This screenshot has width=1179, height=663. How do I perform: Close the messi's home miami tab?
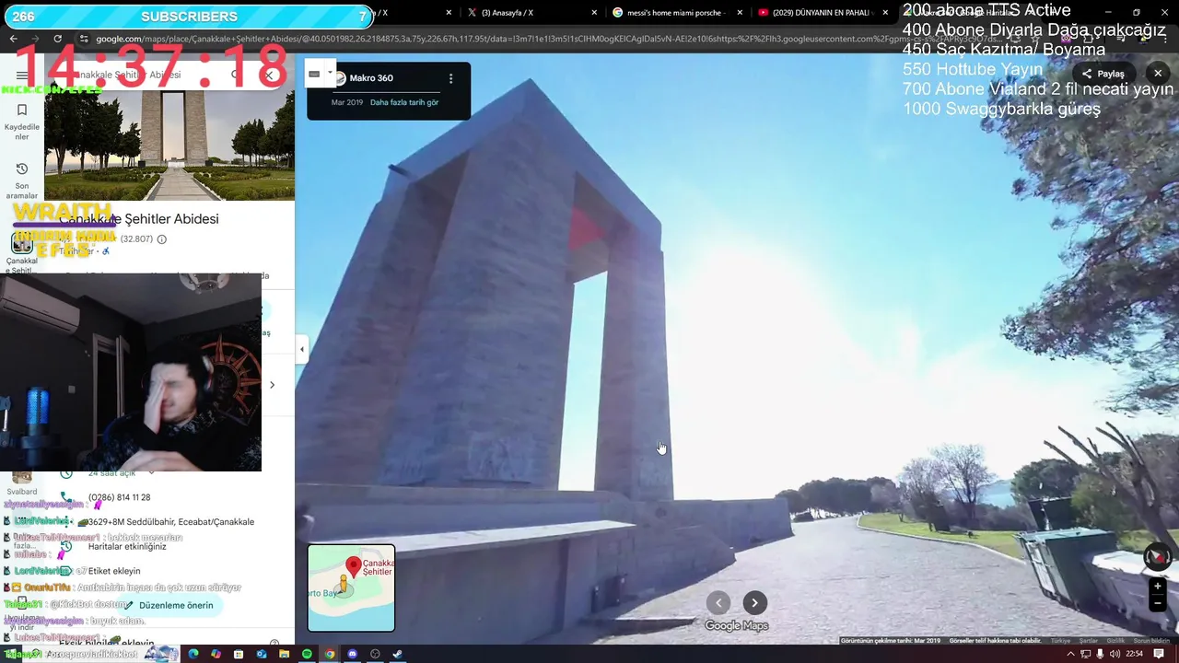[740, 13]
